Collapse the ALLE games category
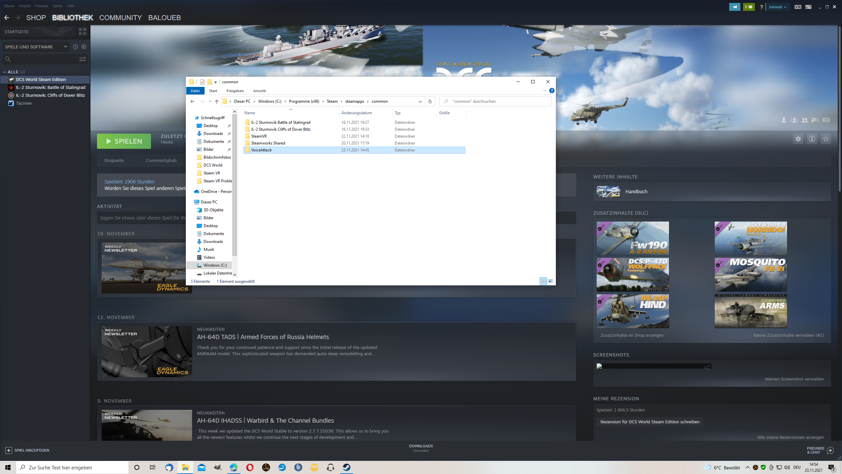The image size is (842, 474). pyautogui.click(x=5, y=72)
